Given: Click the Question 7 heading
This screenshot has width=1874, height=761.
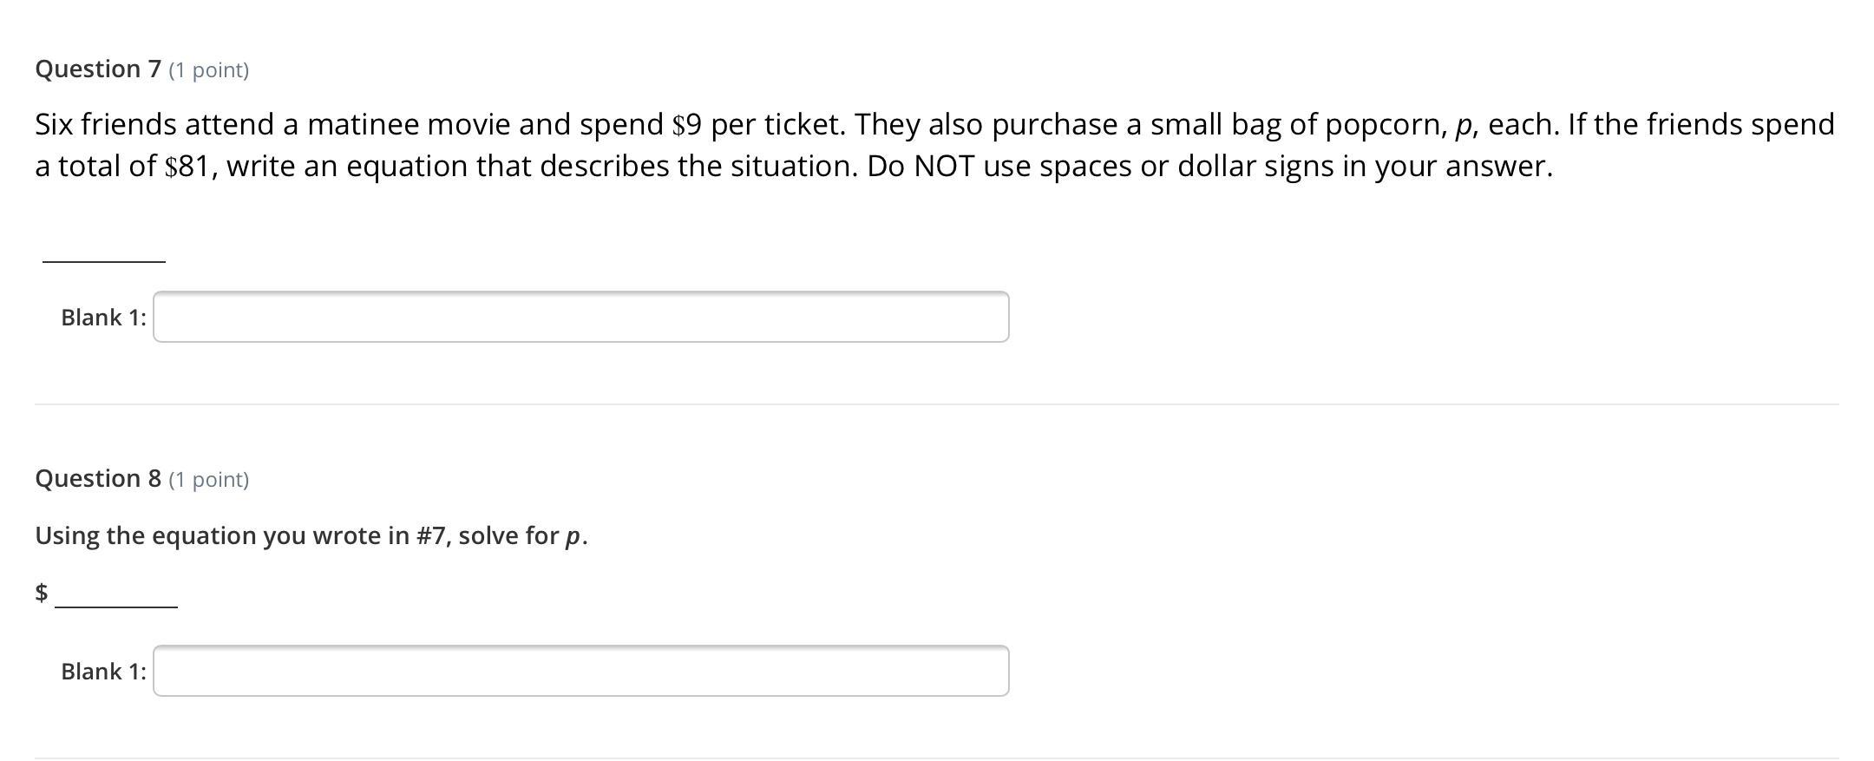Looking at the screenshot, I should (98, 69).
